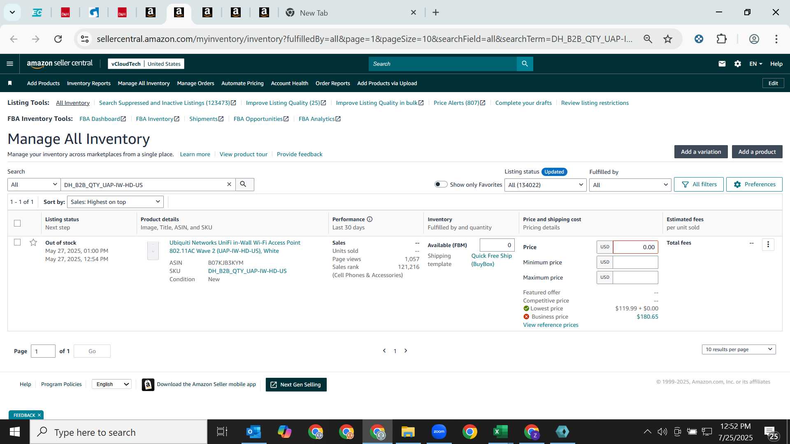Check the select-all listings checkbox
The height and width of the screenshot is (444, 790).
(17, 223)
